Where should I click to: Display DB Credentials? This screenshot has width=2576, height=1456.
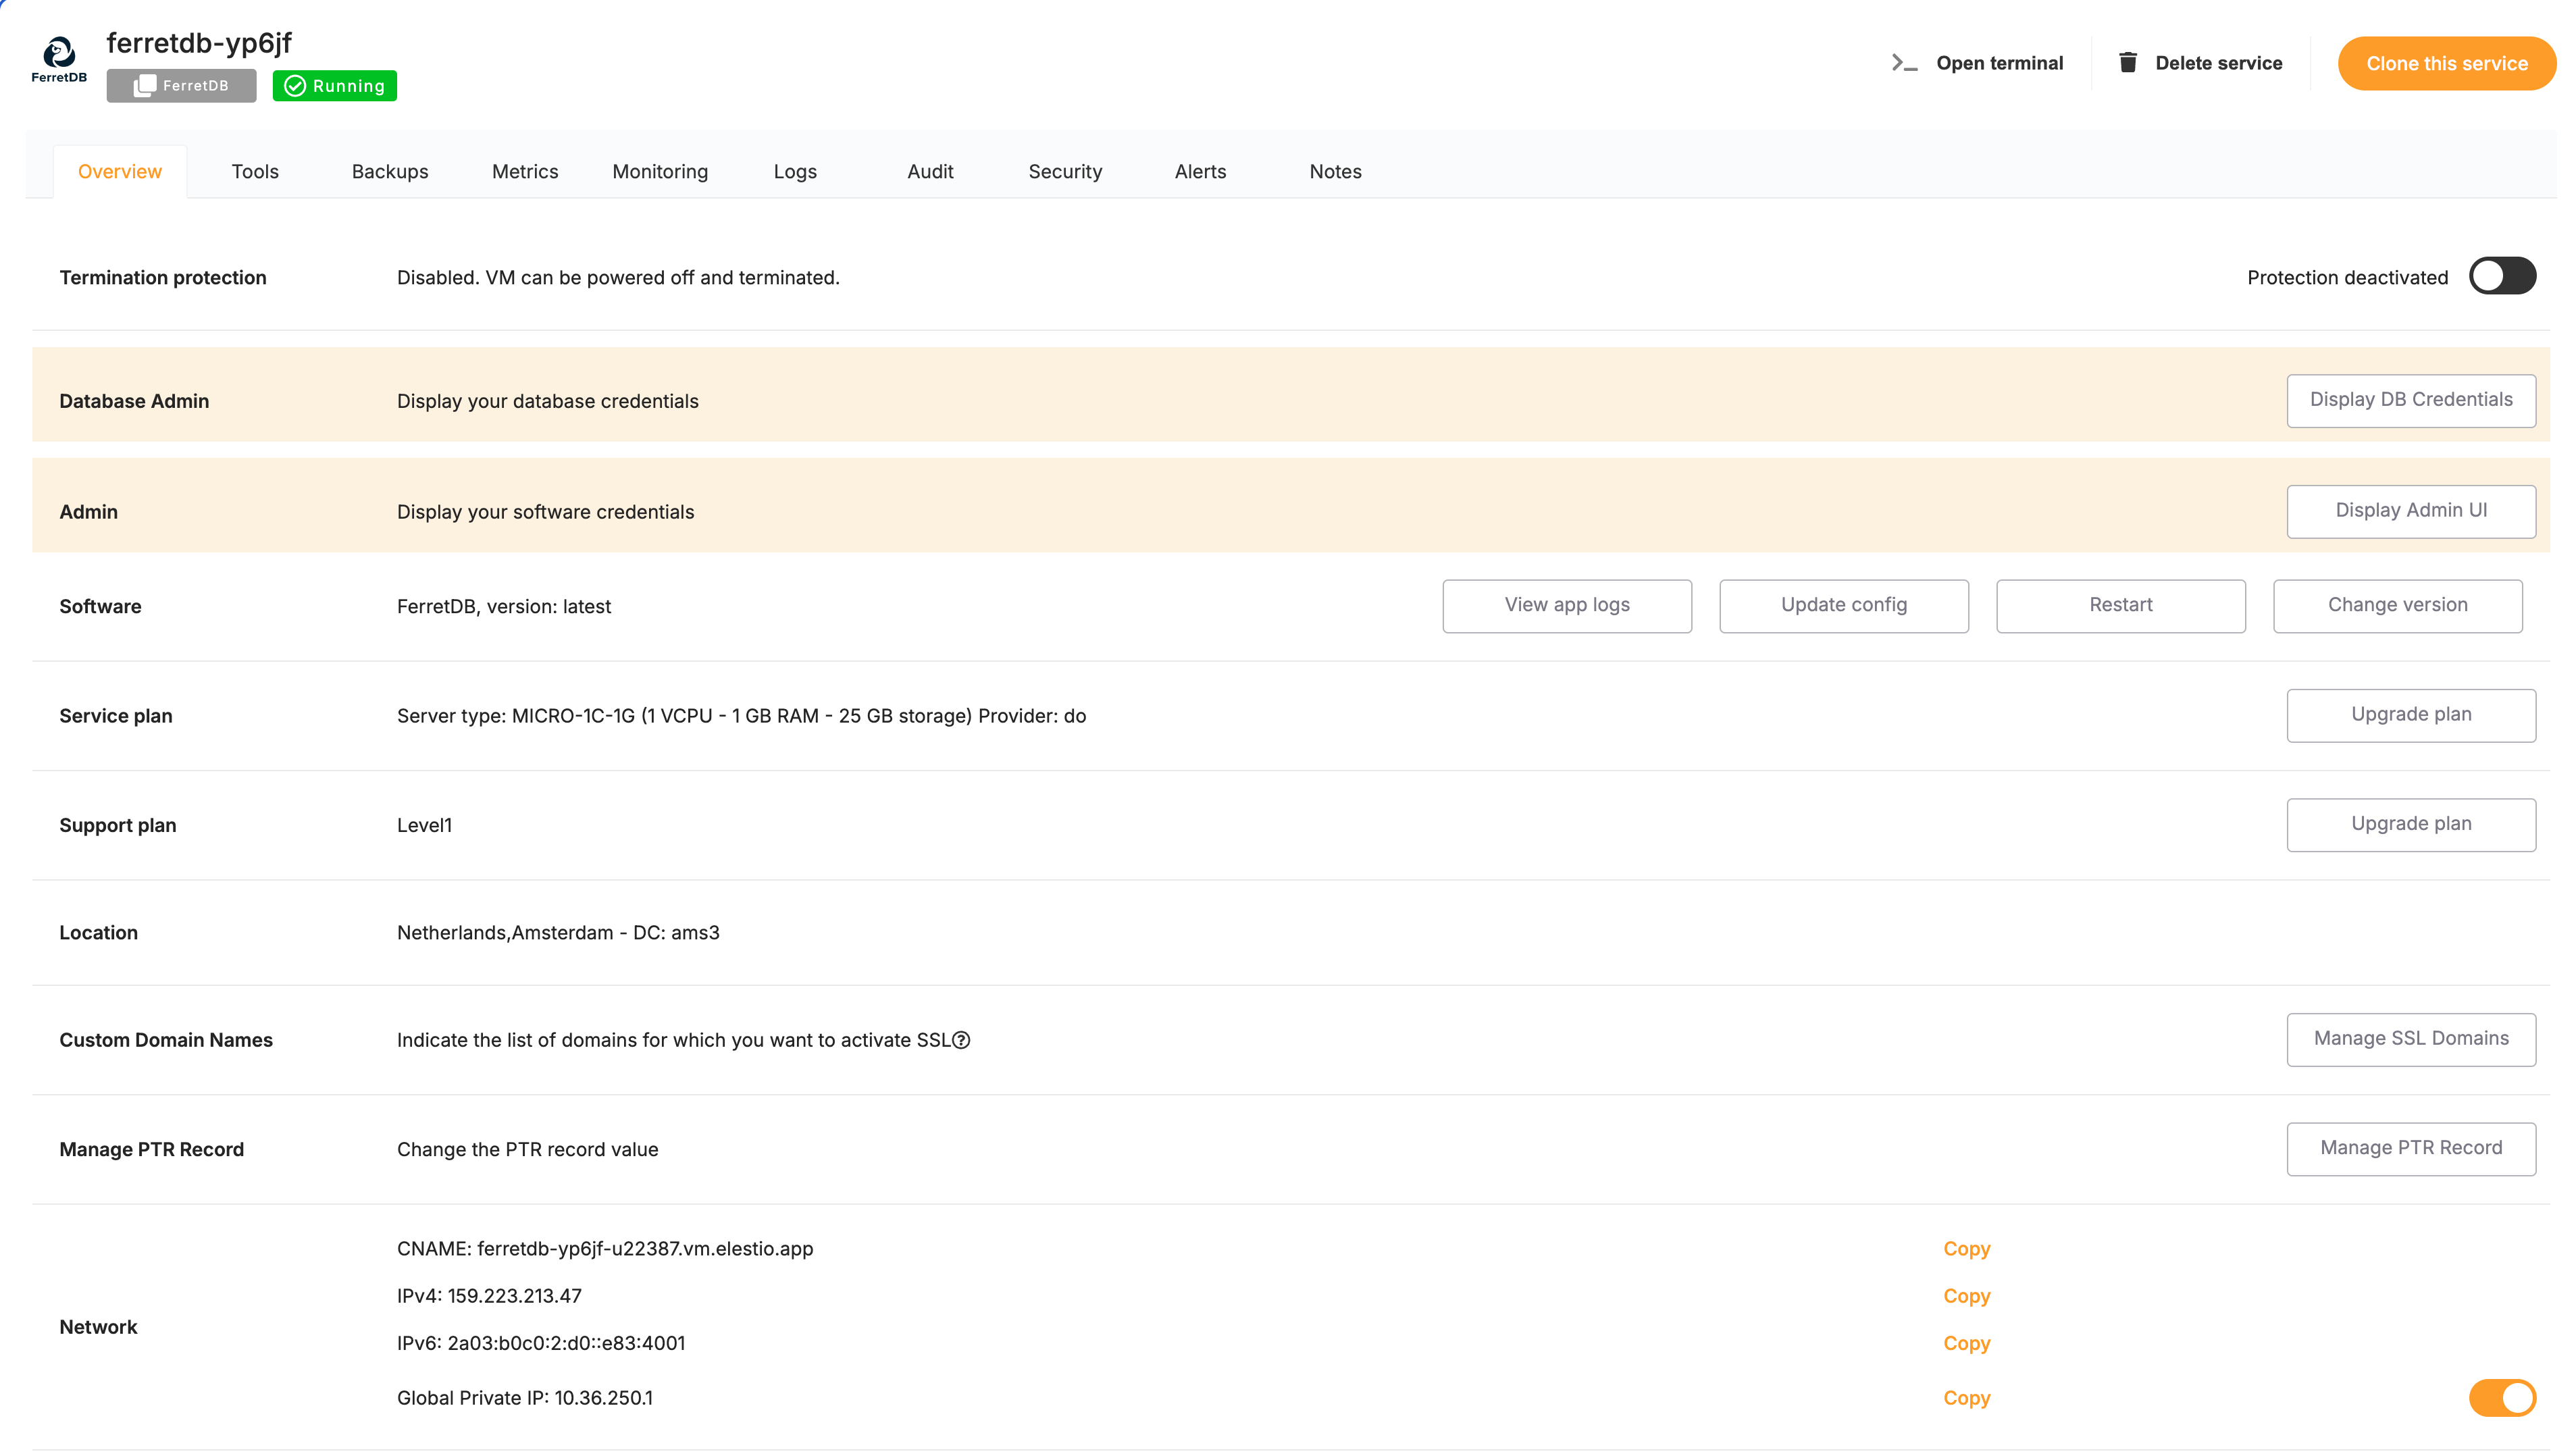2411,400
